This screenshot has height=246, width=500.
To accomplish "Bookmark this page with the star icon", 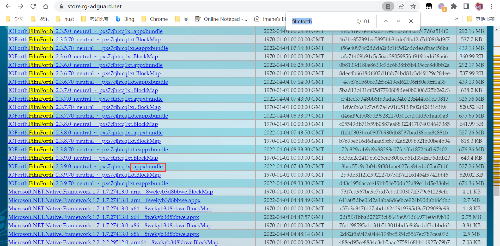I will tap(413, 6).
